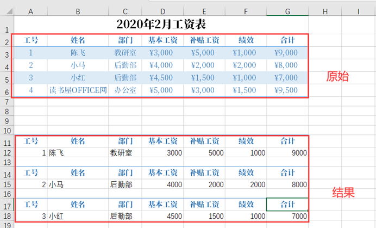The height and width of the screenshot is (228, 376).
Task: Select row 19 header
Action: coord(7,225)
